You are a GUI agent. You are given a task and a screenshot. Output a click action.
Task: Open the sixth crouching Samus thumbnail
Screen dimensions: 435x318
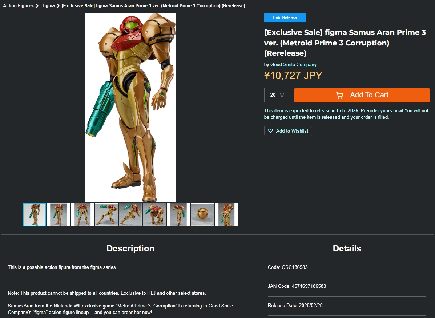click(x=154, y=215)
